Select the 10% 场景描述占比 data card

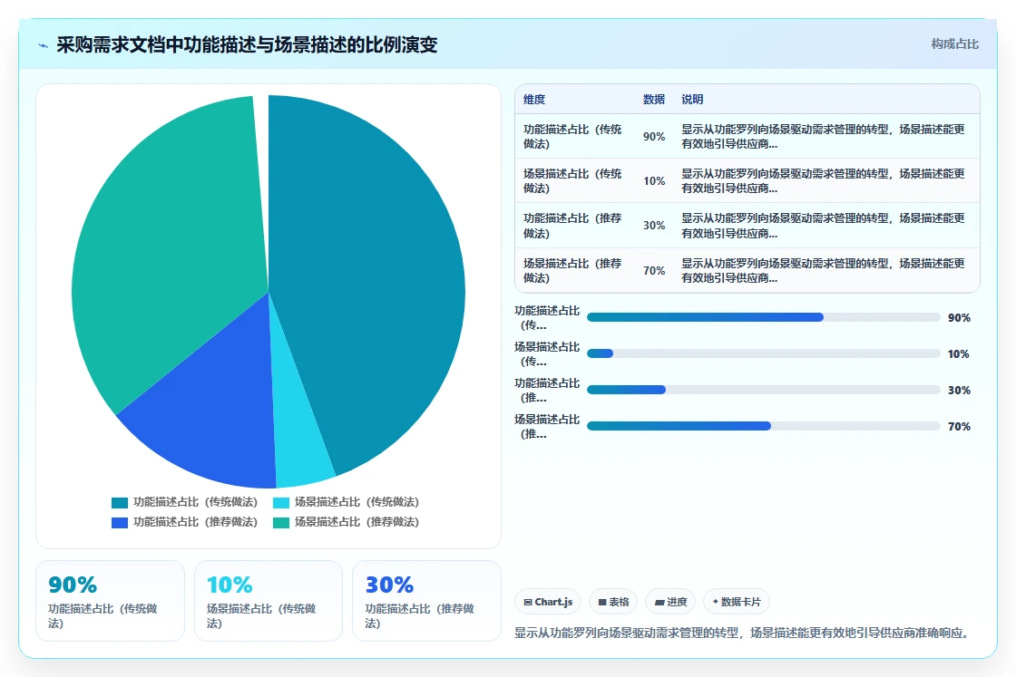[x=269, y=601]
